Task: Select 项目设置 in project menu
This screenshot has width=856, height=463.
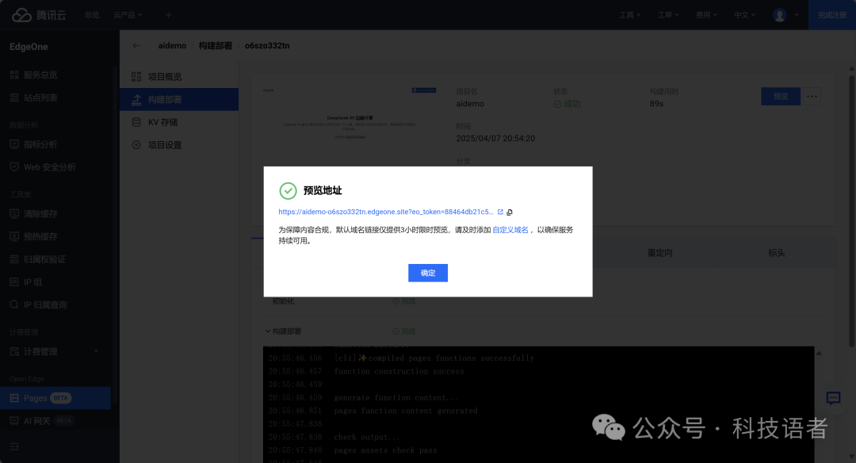Action: point(179,145)
